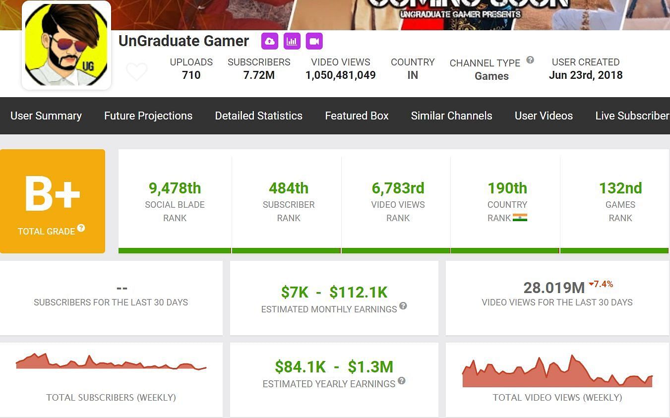This screenshot has width=670, height=418.
Task: Click the UnGraduate Gamer avatar image
Action: (x=66, y=45)
